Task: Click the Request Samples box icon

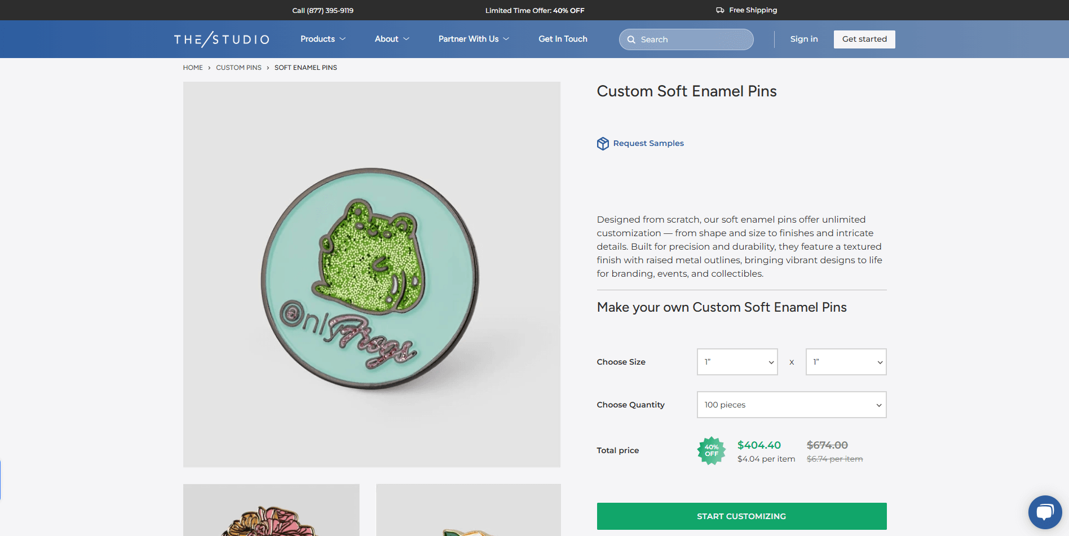Action: 603,144
